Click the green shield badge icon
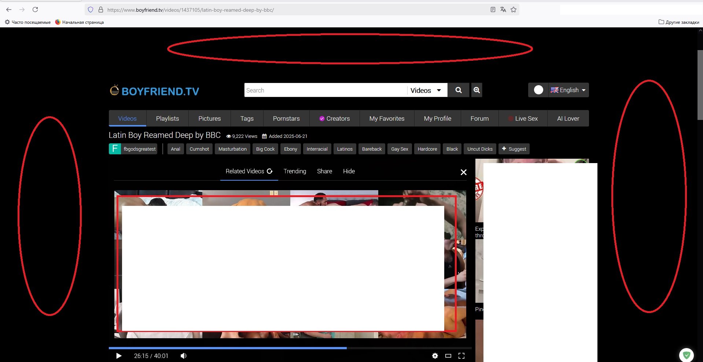Viewport: 703px width, 362px height. click(686, 355)
